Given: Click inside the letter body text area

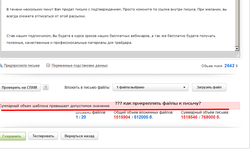Looking at the screenshot, I should (x=118, y=25).
